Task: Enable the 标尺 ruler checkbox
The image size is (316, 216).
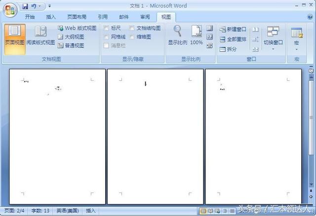Action: (107, 28)
